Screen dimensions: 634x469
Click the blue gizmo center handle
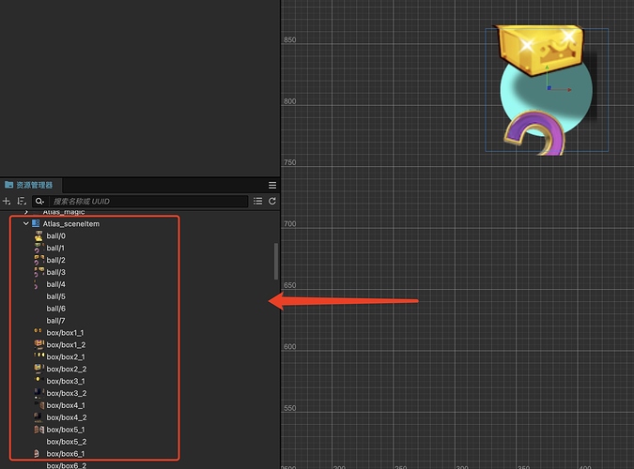click(x=549, y=87)
